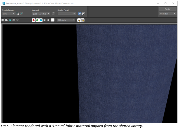Click the Save Image disk icon
Viewport: 178px width, 129px height.
click(x=3, y=20)
